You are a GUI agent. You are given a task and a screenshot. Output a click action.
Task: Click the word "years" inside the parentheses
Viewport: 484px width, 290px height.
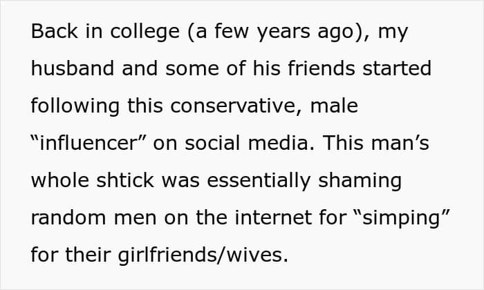(x=283, y=33)
